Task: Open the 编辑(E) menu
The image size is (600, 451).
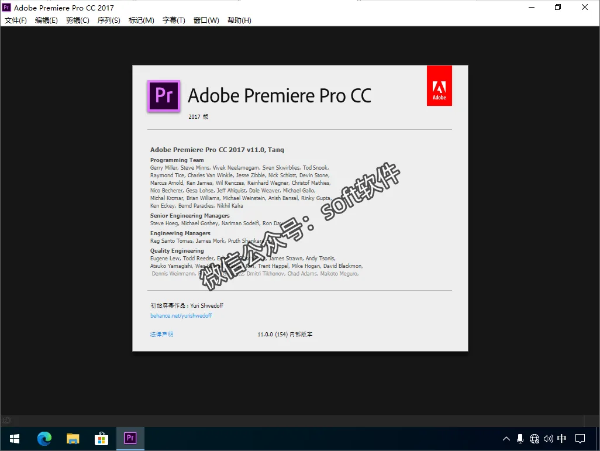Action: [x=46, y=20]
